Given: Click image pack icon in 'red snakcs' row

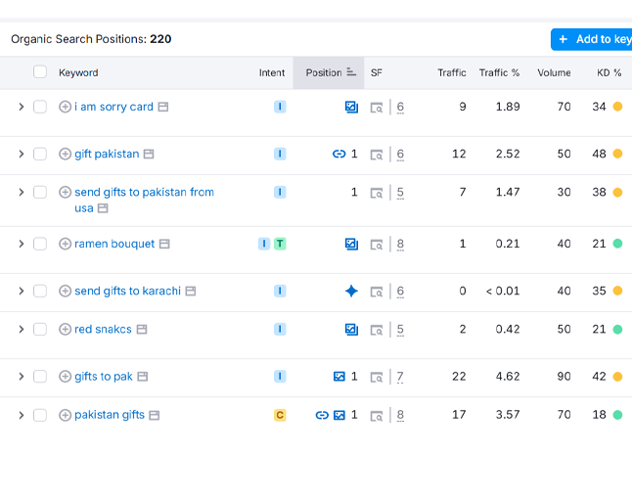Looking at the screenshot, I should (x=351, y=330).
